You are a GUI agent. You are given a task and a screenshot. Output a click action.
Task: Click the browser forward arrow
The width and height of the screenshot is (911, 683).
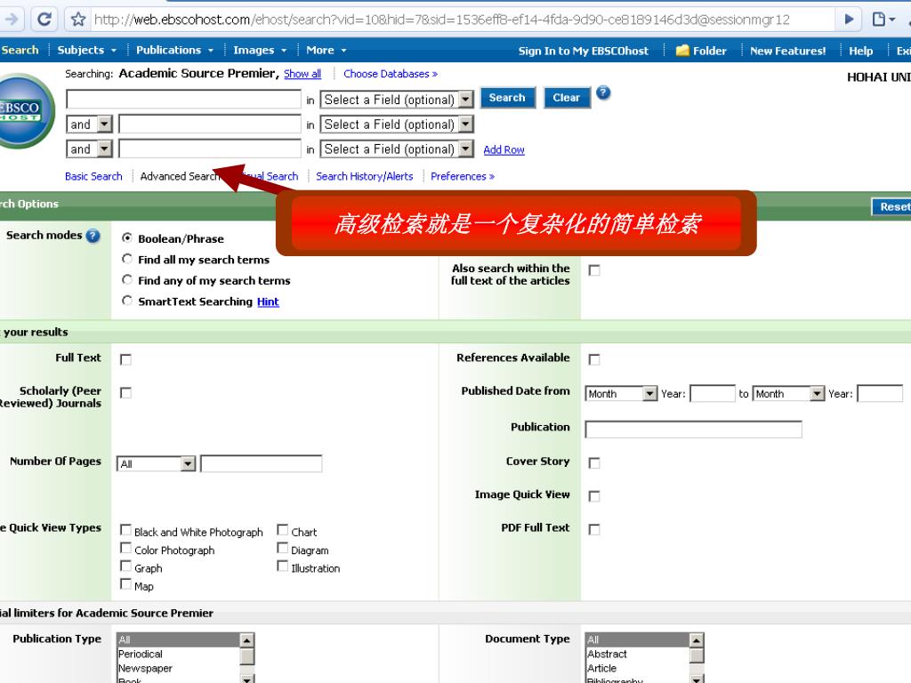coord(11,20)
